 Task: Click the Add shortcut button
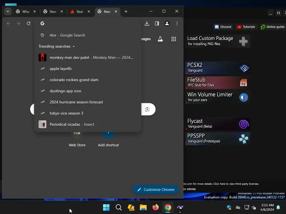[x=108, y=139]
